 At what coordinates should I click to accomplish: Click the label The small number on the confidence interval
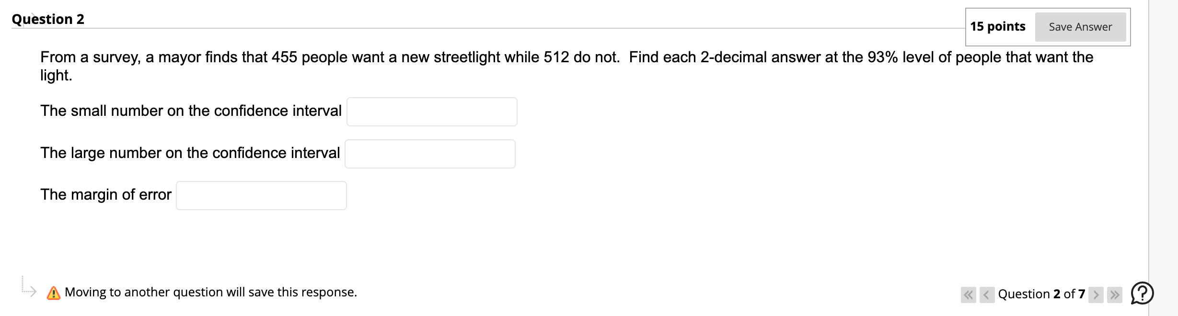(190, 111)
